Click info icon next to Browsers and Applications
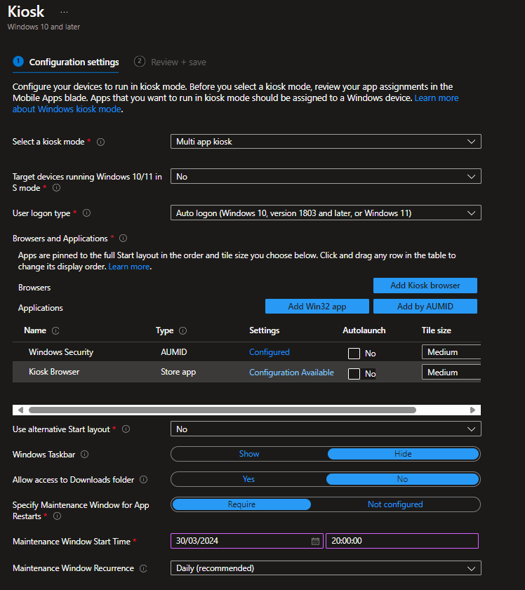 point(123,239)
